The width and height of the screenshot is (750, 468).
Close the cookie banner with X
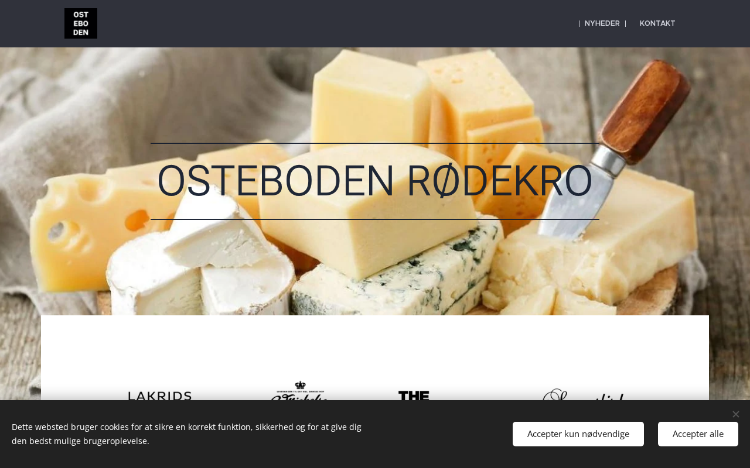[736, 414]
